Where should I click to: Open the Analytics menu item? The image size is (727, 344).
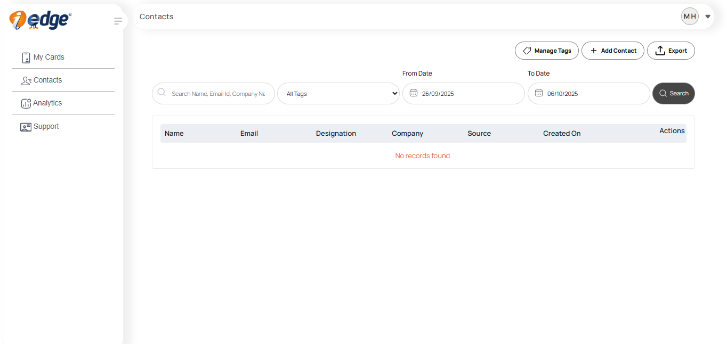[x=47, y=103]
